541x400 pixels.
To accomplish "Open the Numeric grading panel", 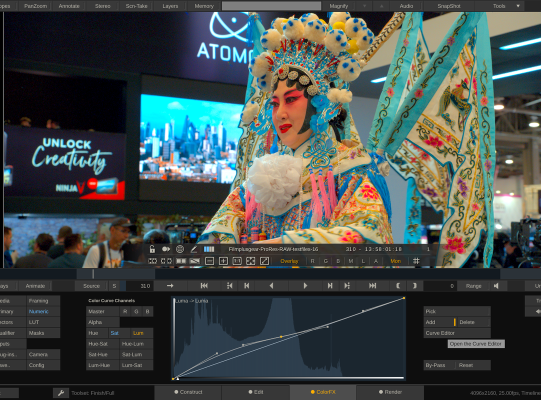I will tap(43, 311).
